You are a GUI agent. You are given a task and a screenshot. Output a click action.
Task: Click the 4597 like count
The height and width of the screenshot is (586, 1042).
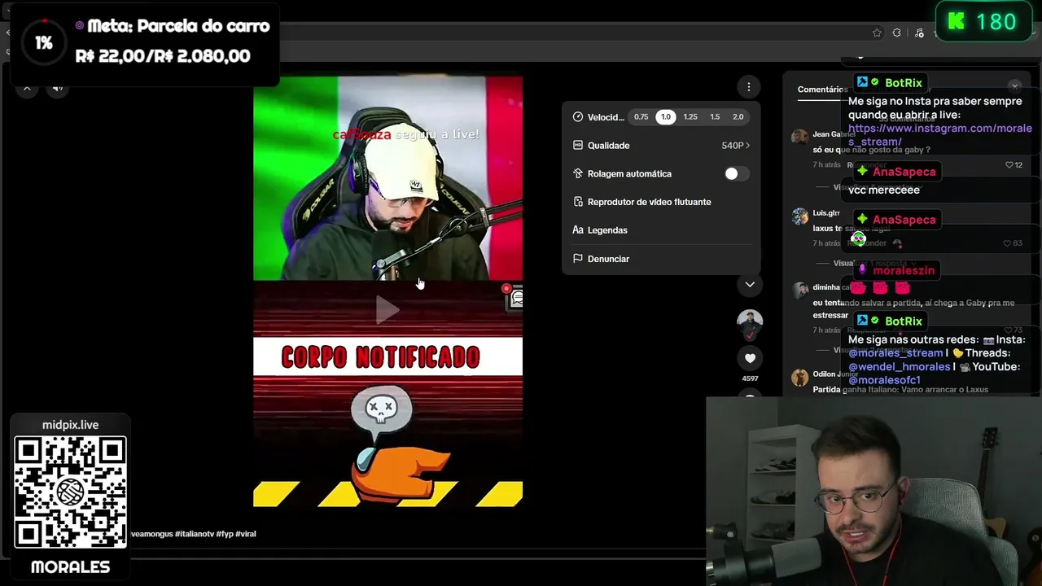coord(750,378)
